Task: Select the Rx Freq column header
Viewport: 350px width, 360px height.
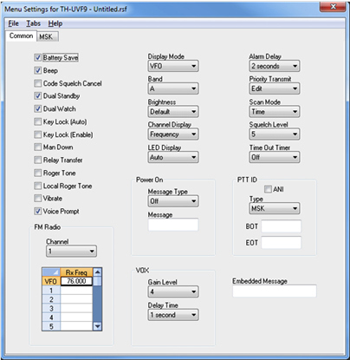Action: coord(76,272)
